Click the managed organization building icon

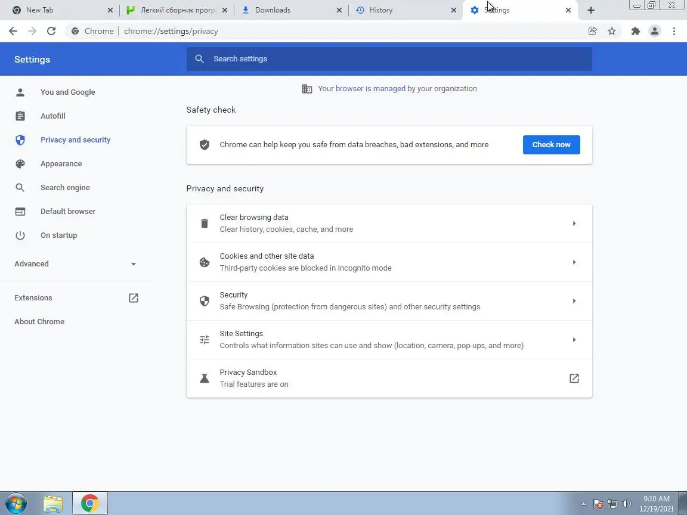point(307,89)
